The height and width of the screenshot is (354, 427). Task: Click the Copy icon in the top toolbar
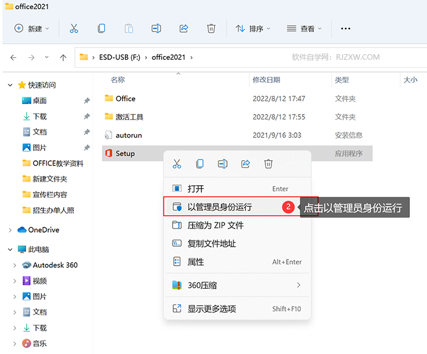pos(101,28)
